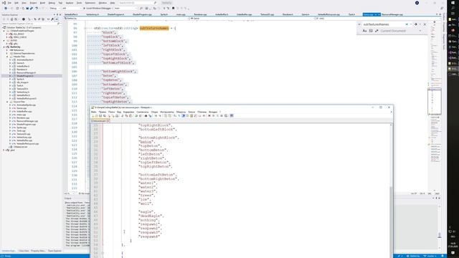Screen dimensions: 459x258
Task: Click the subTexturesNames find input field
Action: pyautogui.click(x=384, y=24)
